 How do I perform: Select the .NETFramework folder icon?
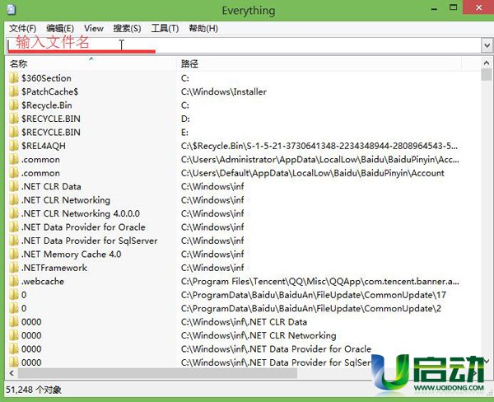tap(13, 268)
